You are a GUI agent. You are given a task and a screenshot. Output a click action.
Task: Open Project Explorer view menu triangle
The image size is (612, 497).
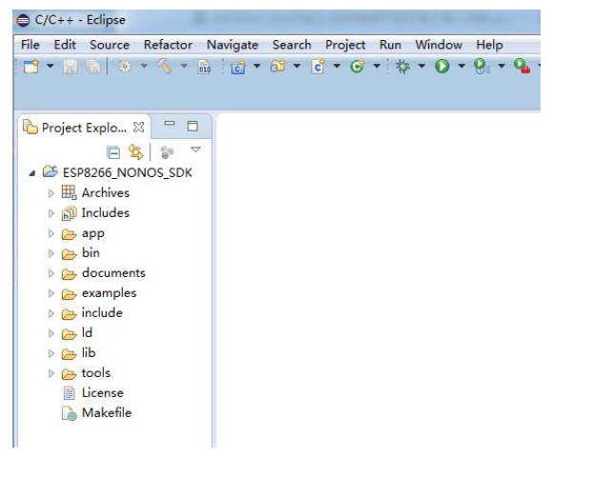195,149
